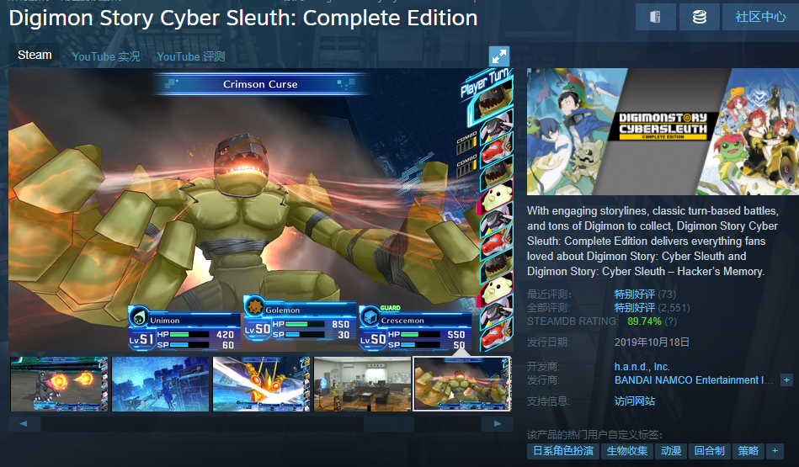Switch to YouTube 评测 tab

pos(190,56)
